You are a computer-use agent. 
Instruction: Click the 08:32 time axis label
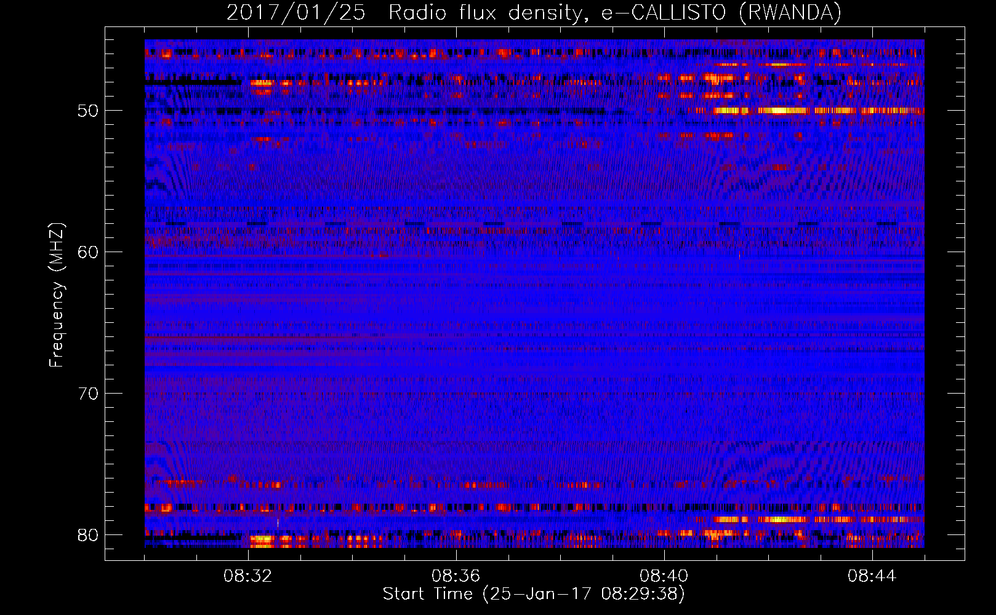(248, 576)
